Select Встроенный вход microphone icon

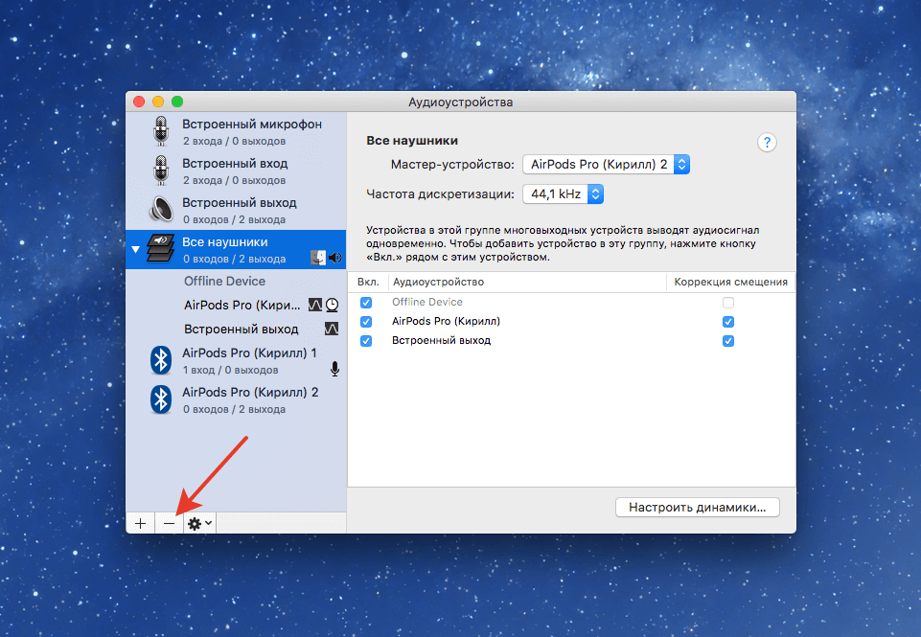[x=161, y=171]
